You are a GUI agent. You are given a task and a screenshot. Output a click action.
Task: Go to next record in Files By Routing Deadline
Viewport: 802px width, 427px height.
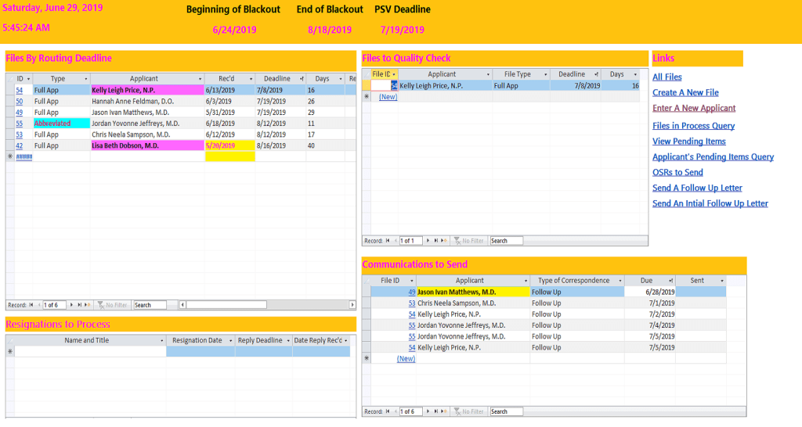pos(72,305)
